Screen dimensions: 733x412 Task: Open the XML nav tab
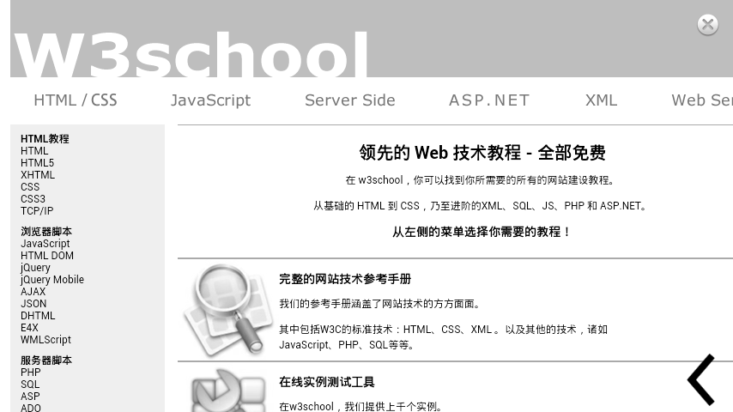(601, 100)
